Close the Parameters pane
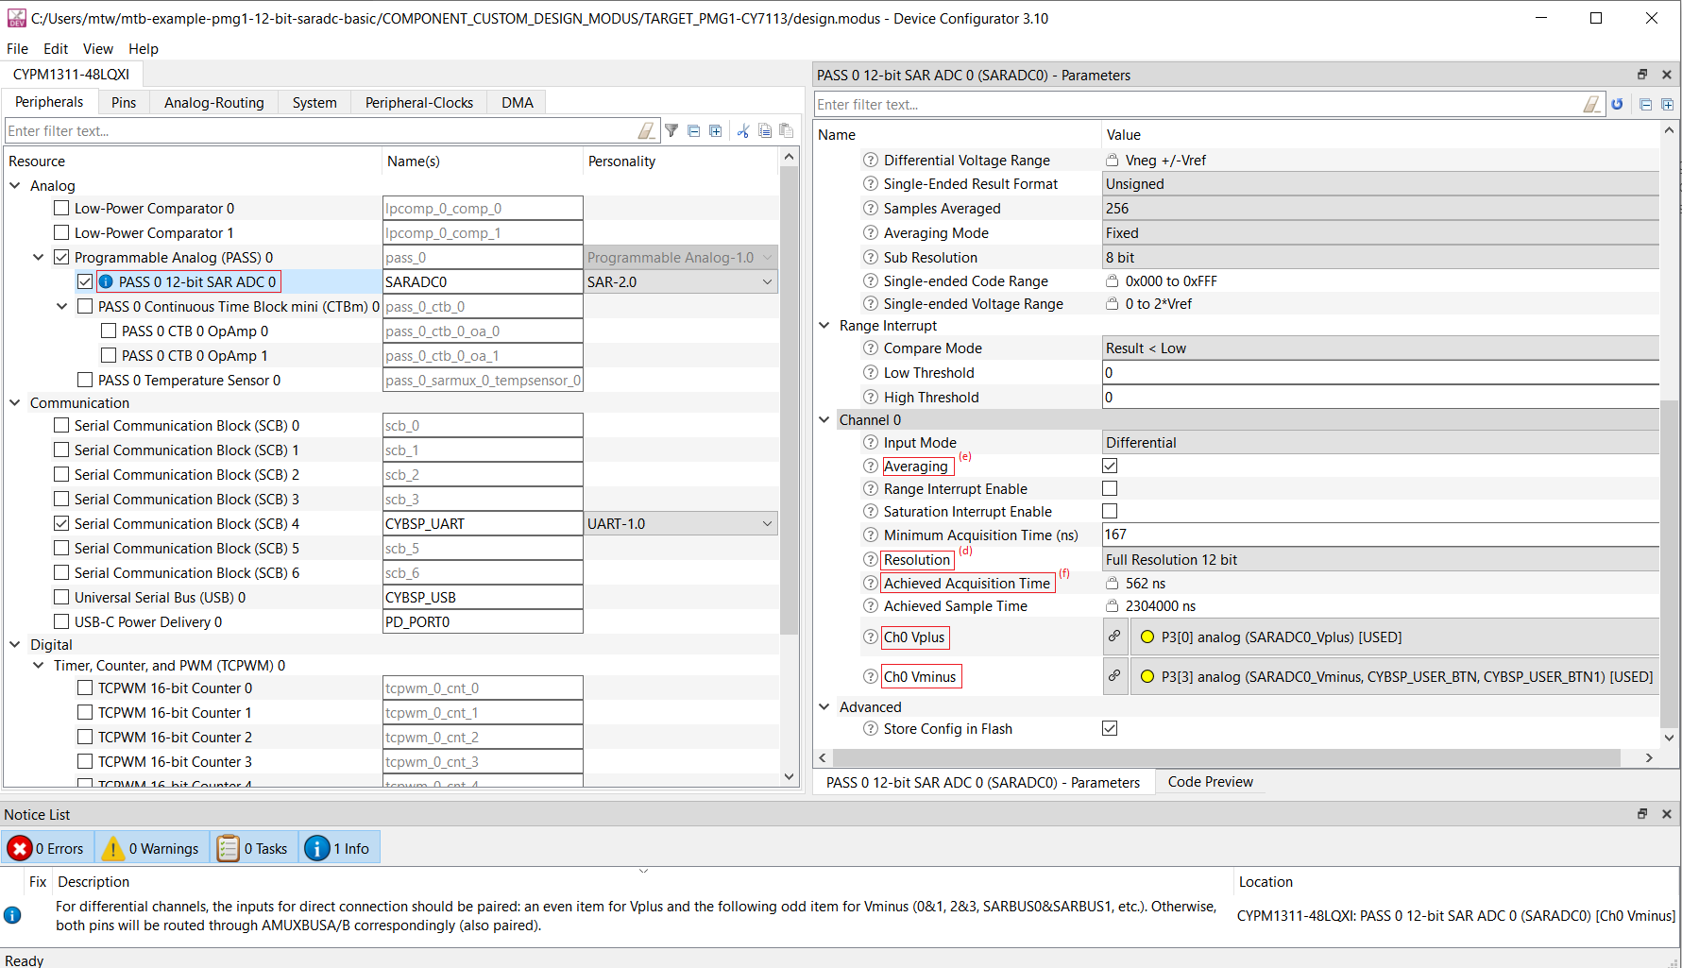The image size is (1682, 968). [1667, 75]
